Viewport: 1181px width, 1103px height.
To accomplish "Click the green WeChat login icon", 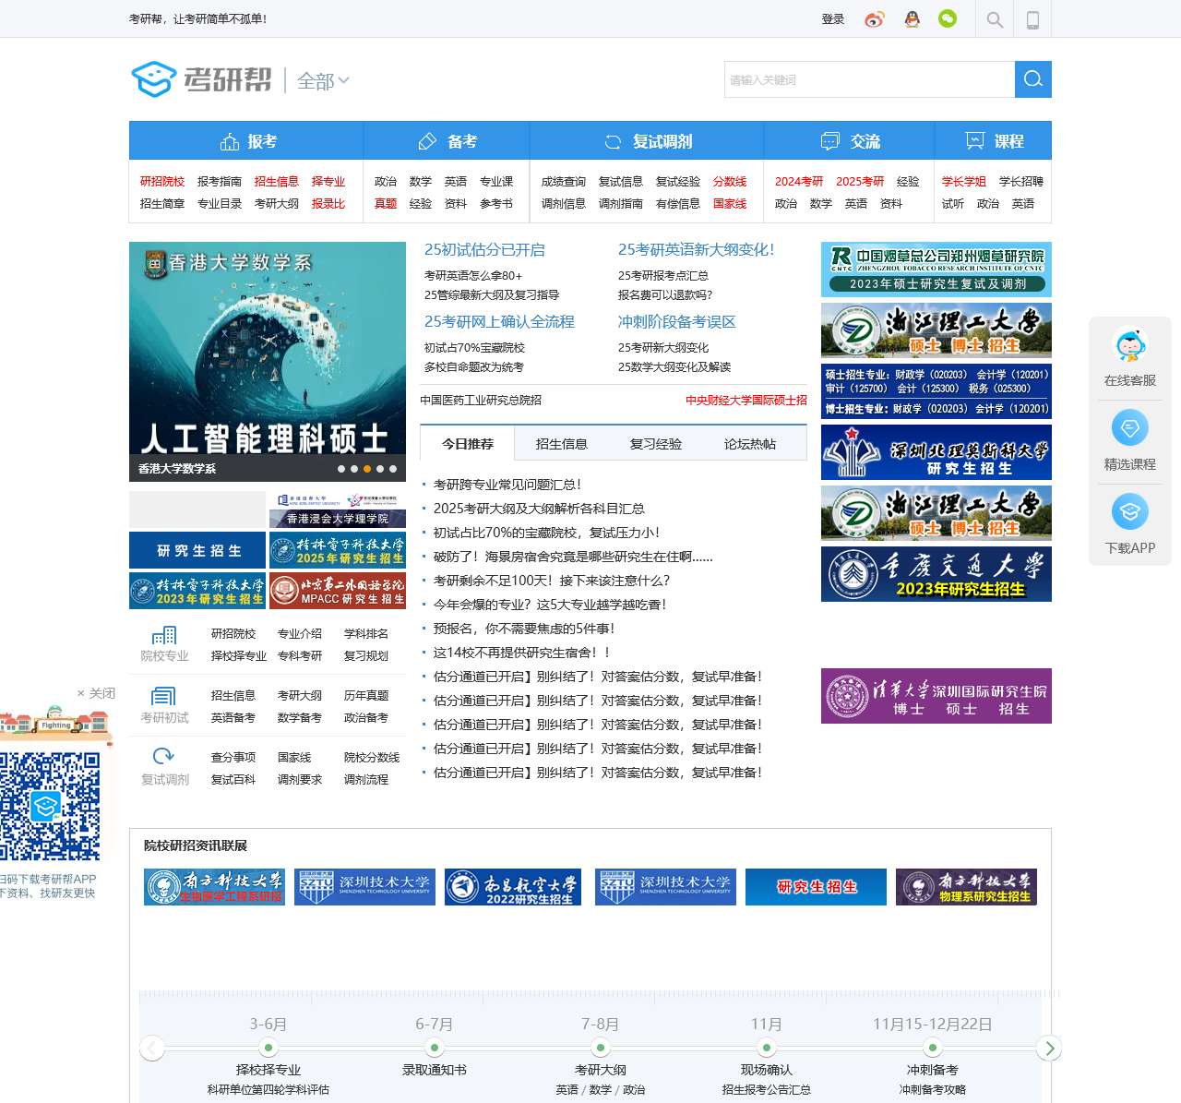I will 948,18.
